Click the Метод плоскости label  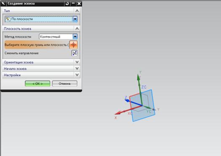point(18,37)
